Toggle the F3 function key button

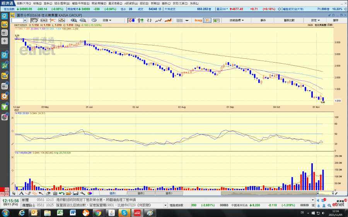[2, 193]
